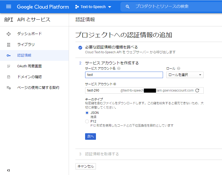Open the ロールを選択 dropdown

[185, 75]
